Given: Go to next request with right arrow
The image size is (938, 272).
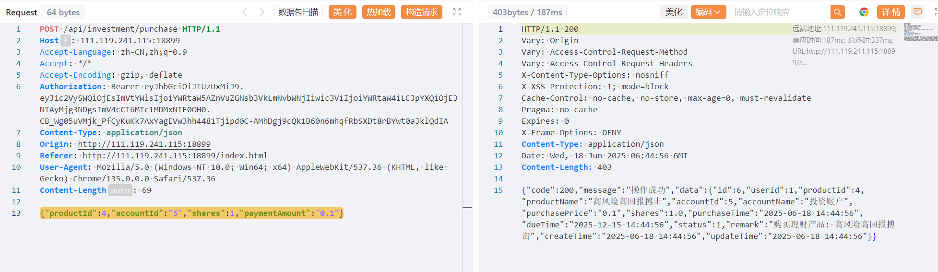Looking at the screenshot, I should point(262,12).
